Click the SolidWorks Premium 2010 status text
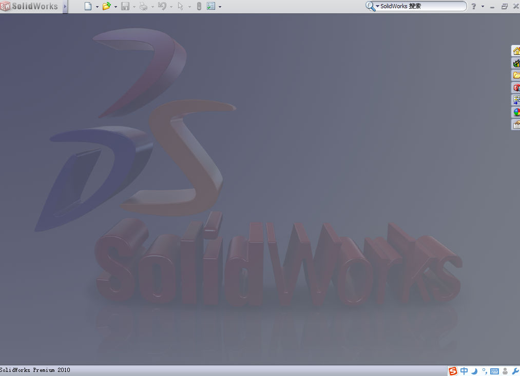Viewport: 520px width, 376px height. [x=35, y=370]
